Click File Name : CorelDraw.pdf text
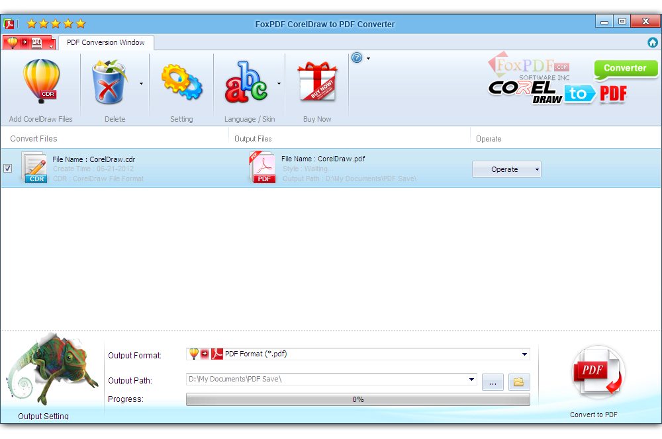 coord(323,159)
